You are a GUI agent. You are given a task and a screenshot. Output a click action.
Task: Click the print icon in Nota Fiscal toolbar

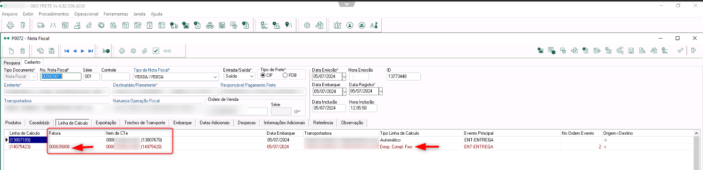tap(122, 50)
